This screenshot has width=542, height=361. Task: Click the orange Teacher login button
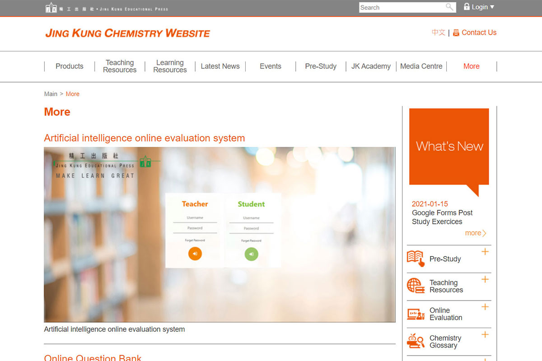[x=195, y=254]
